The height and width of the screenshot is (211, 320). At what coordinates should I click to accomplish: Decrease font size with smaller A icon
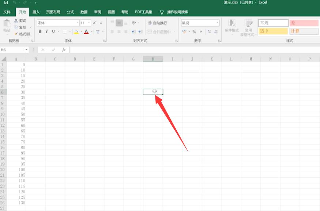101,23
